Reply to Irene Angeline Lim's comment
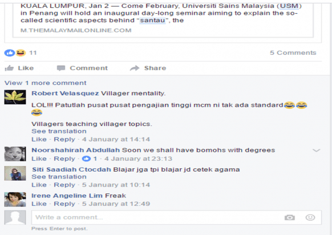This screenshot has height=235, width=332. [x=64, y=204]
